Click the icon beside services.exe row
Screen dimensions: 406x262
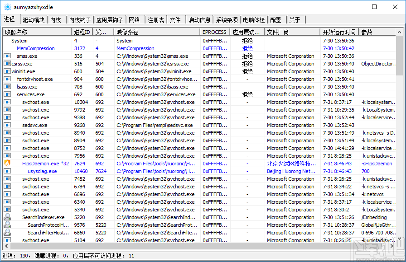click(x=7, y=94)
